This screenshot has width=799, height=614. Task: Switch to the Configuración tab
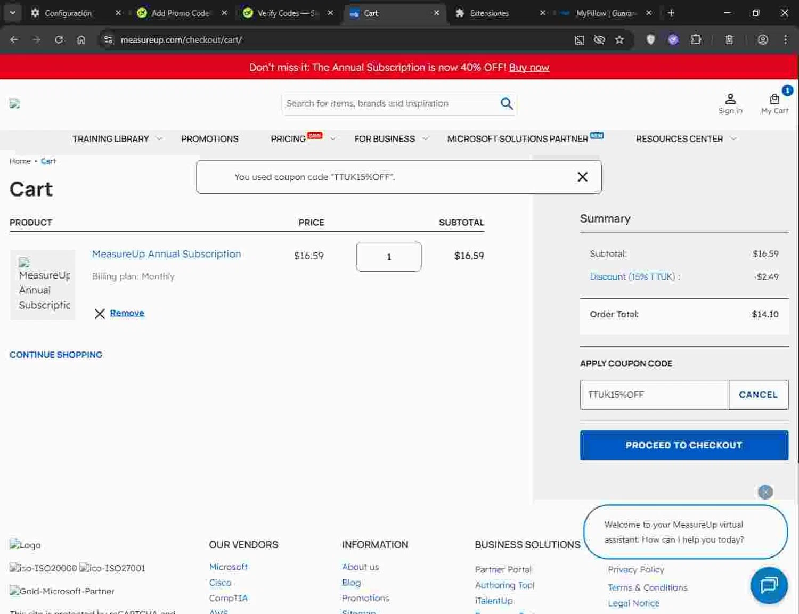68,13
